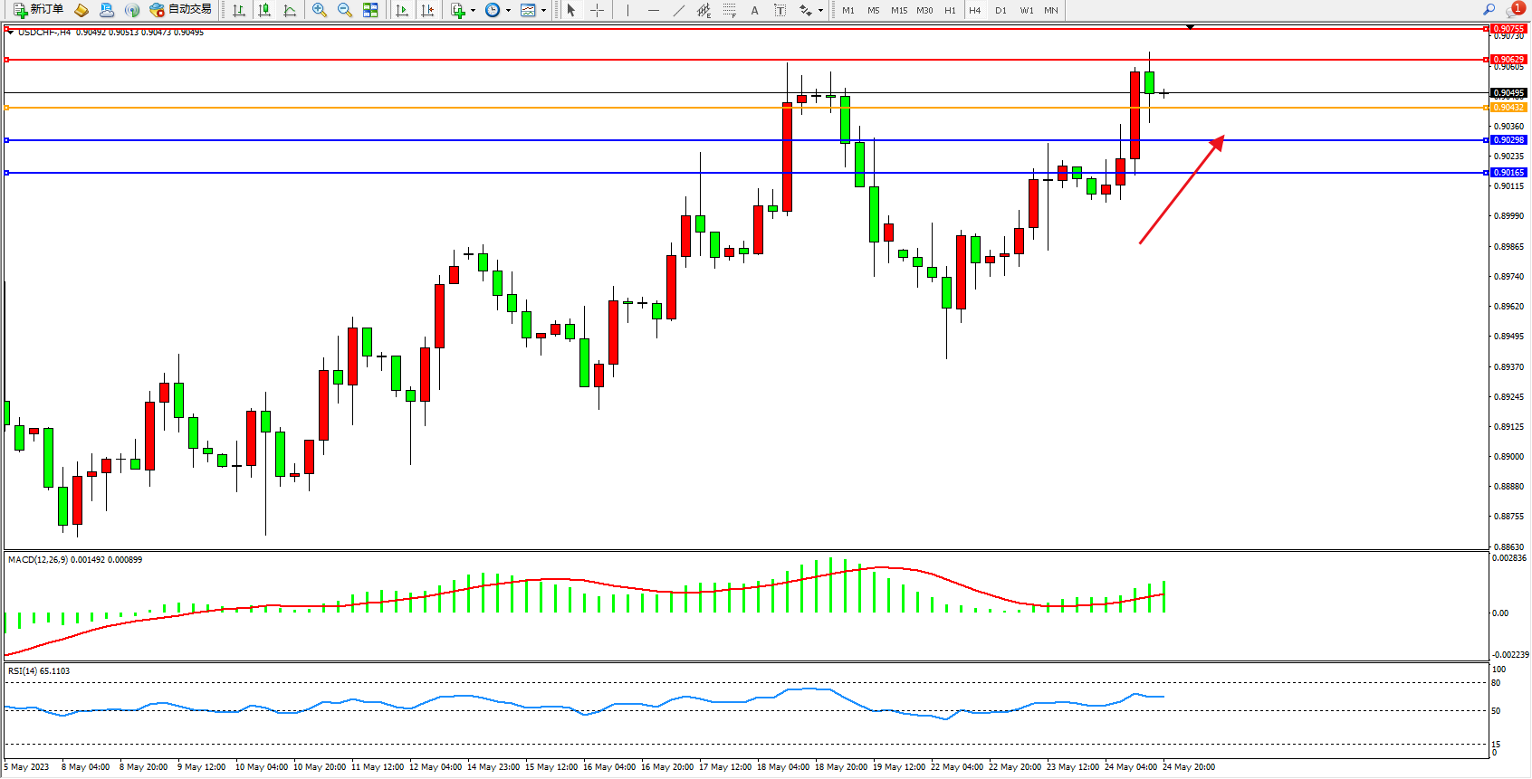Image resolution: width=1532 pixels, height=779 pixels.
Task: Select the Fibonacci retracement tool
Action: (730, 10)
